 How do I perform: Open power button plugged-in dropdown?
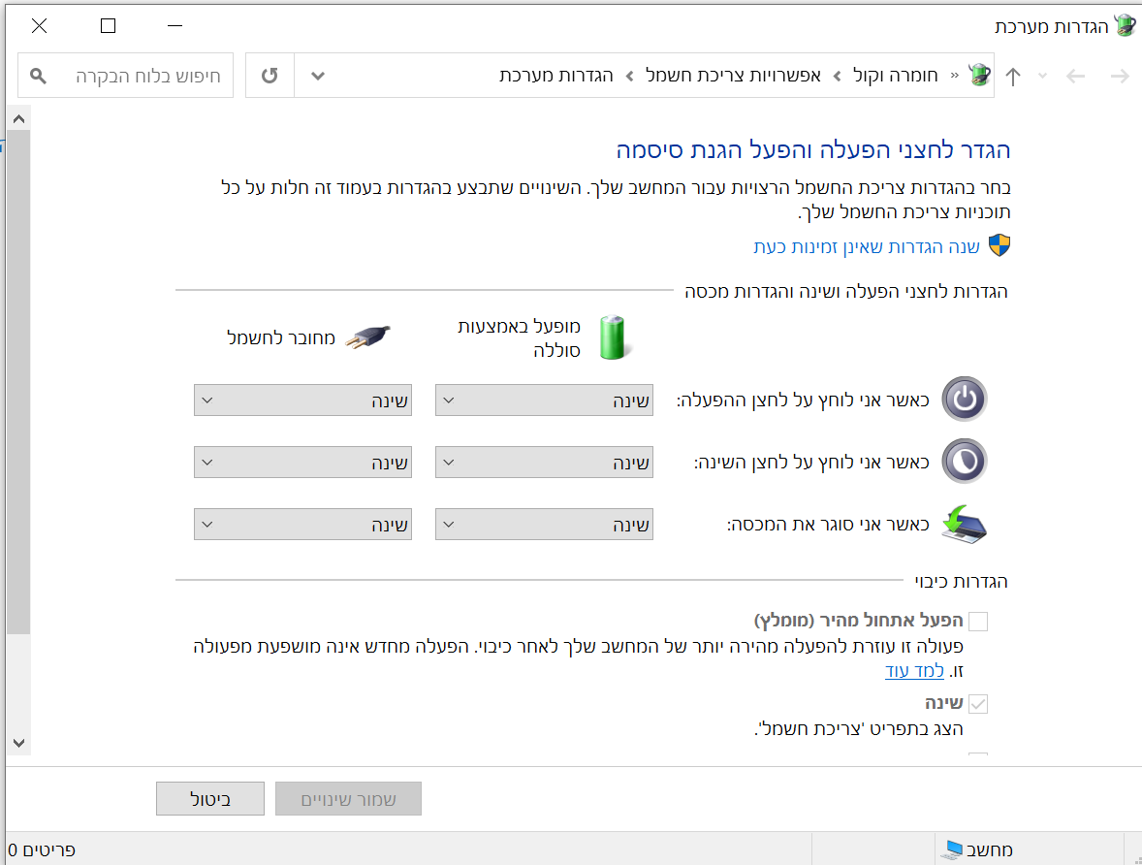pyautogui.click(x=303, y=400)
